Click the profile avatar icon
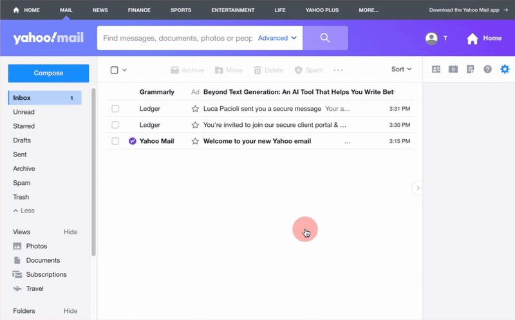The image size is (515, 320). (431, 39)
